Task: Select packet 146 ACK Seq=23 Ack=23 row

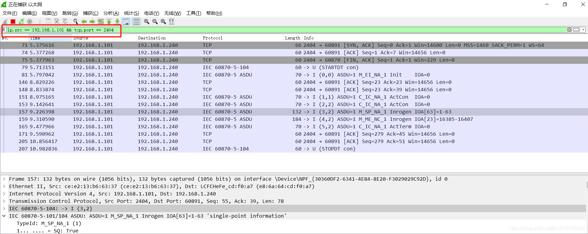Action: pos(294,82)
